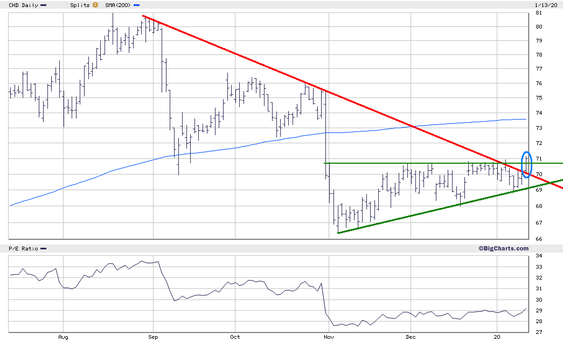Click the 29 P/E axis label
The image size is (563, 342).
point(539,310)
